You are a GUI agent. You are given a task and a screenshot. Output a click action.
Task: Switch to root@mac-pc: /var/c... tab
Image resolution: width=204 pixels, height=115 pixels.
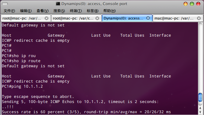coord(76,18)
